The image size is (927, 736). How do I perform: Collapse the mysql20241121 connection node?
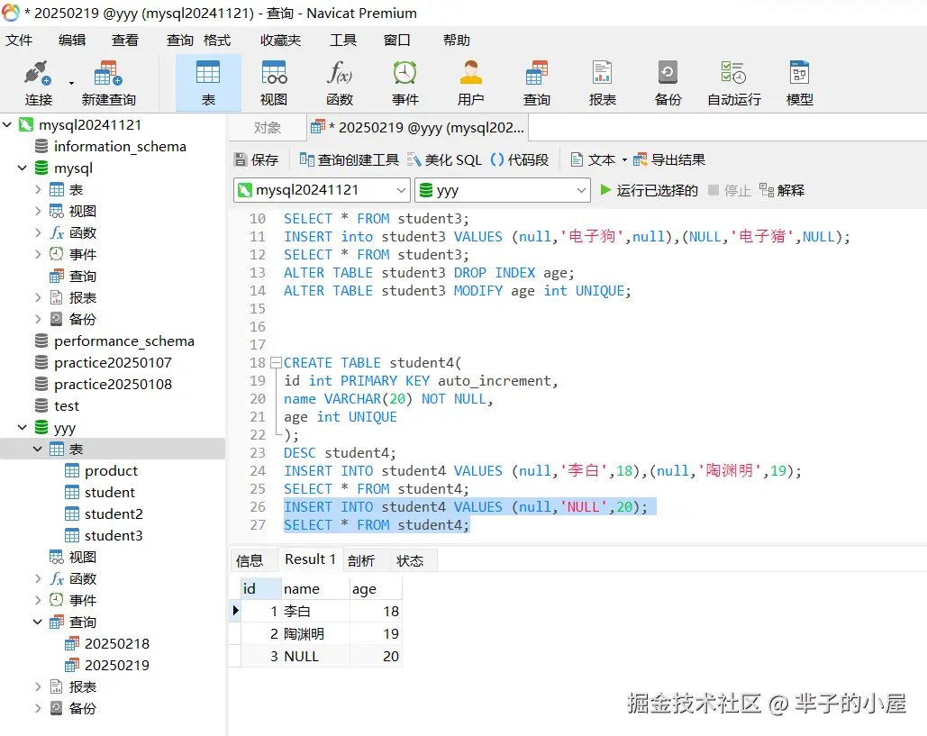coord(8,124)
